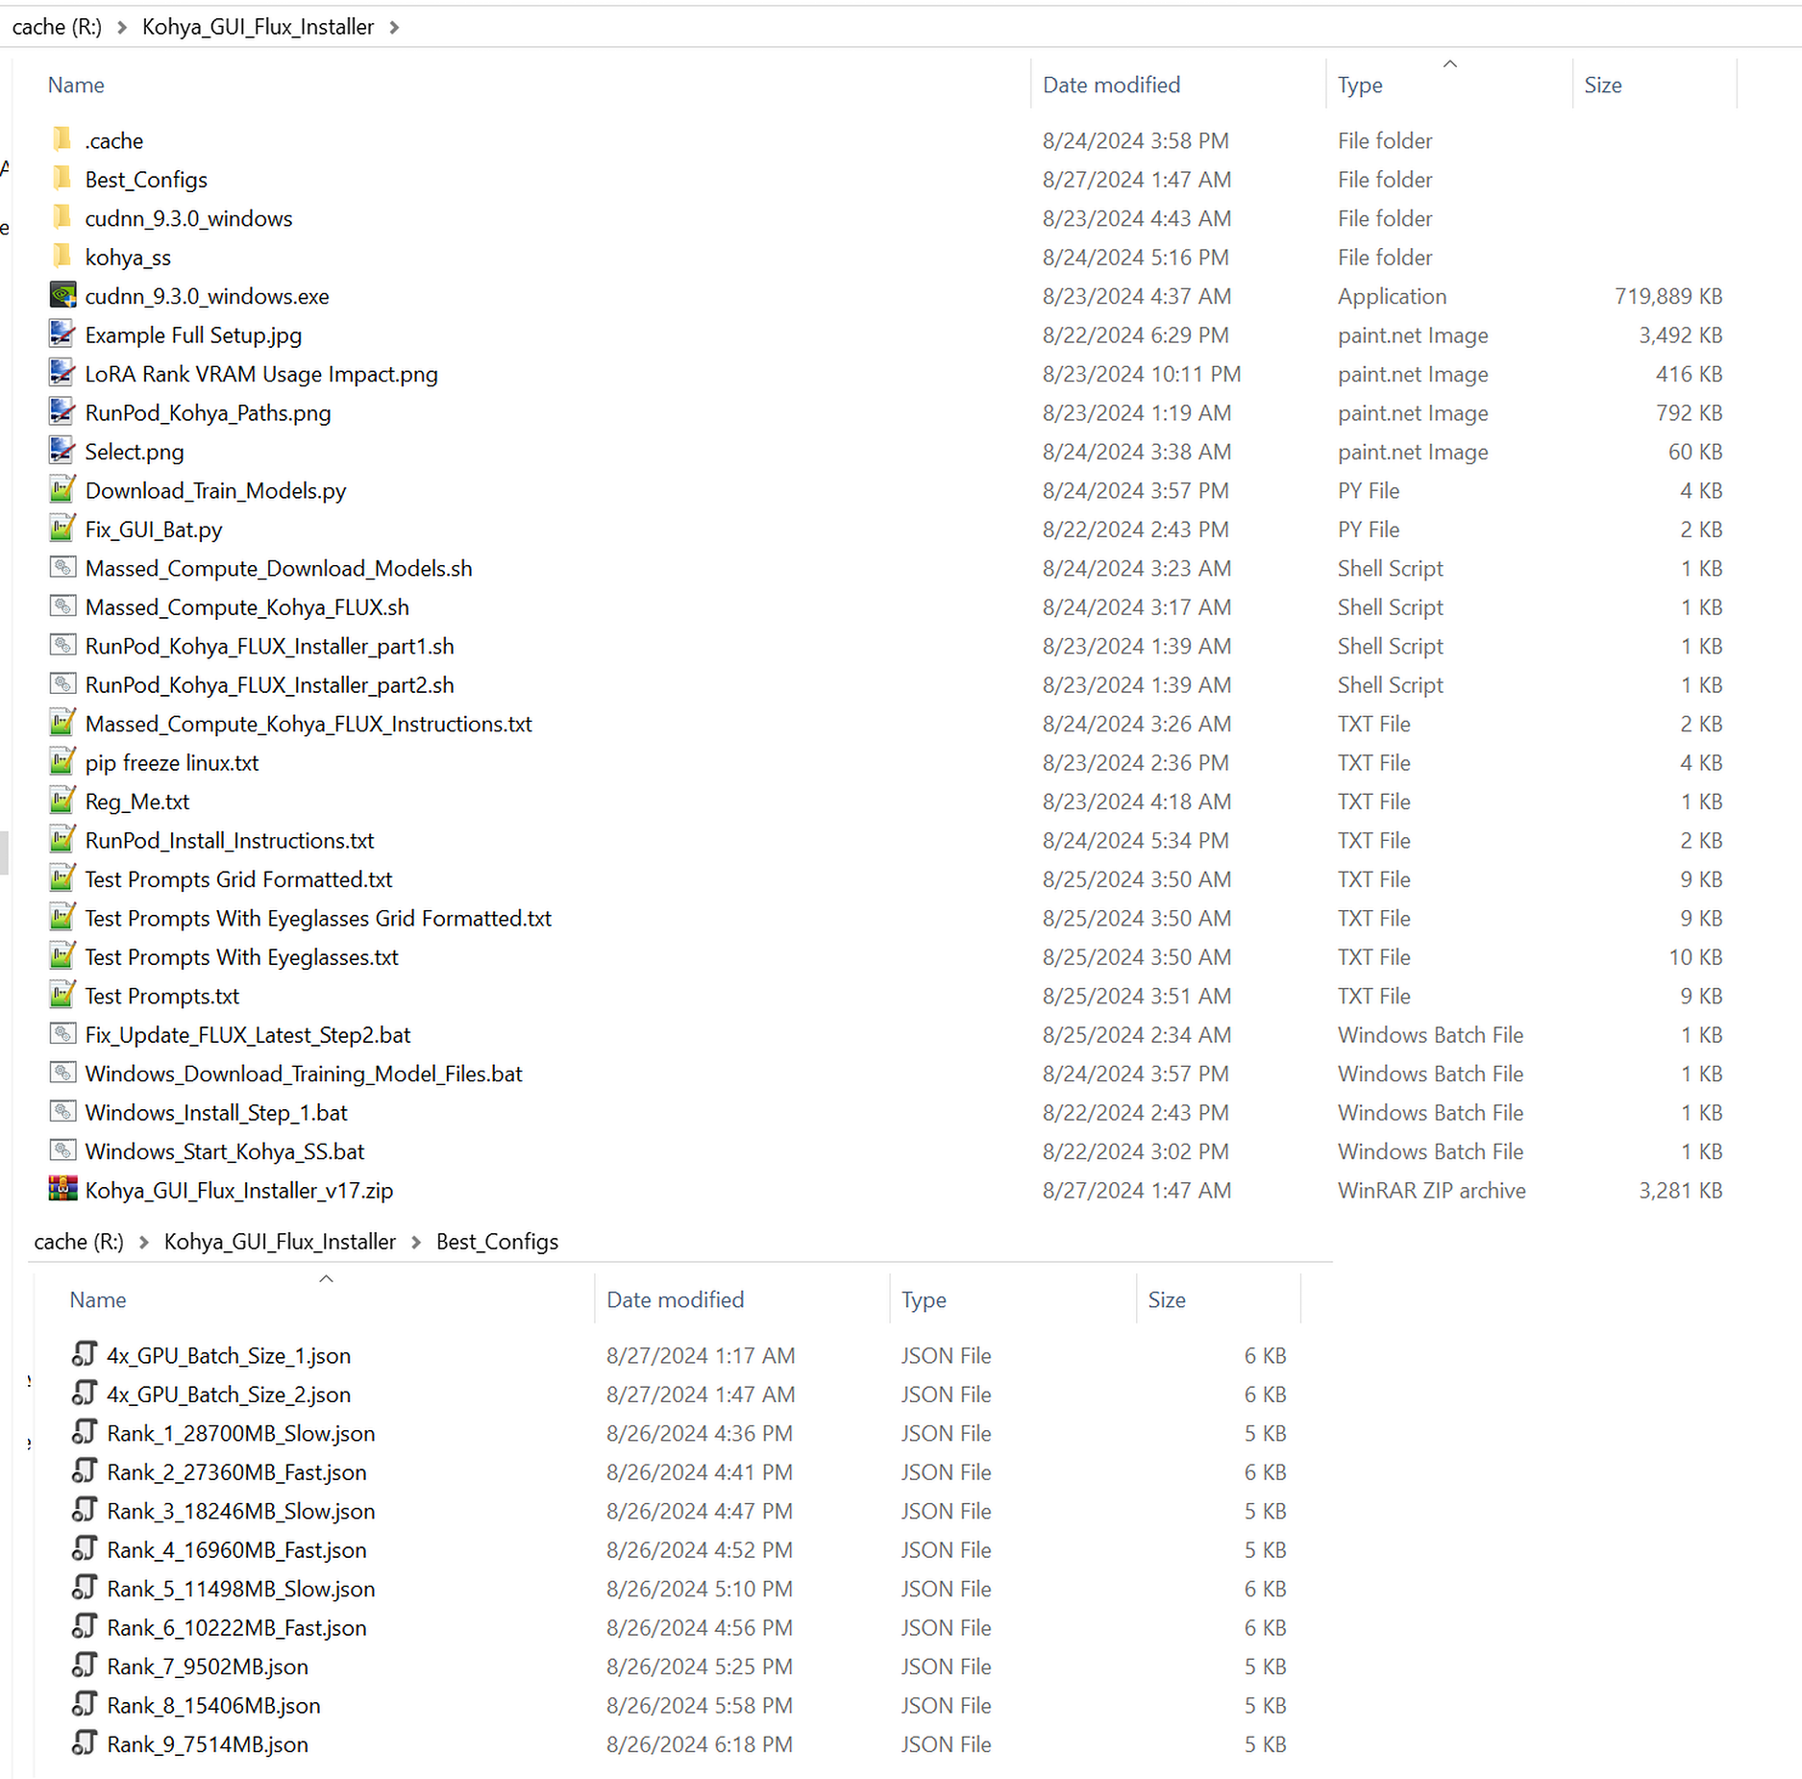1802x1779 pixels.
Task: Sort Best_Configs list by Type column
Action: click(x=924, y=1299)
